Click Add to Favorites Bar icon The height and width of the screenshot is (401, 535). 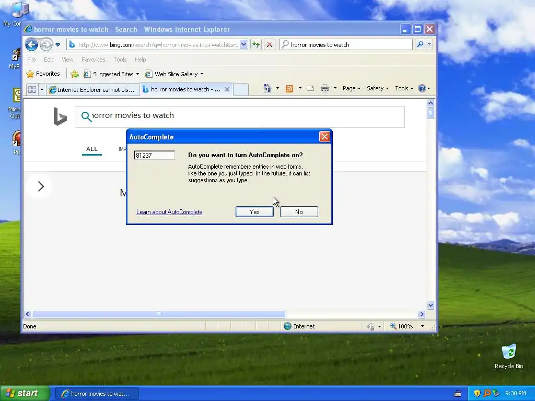click(x=75, y=74)
